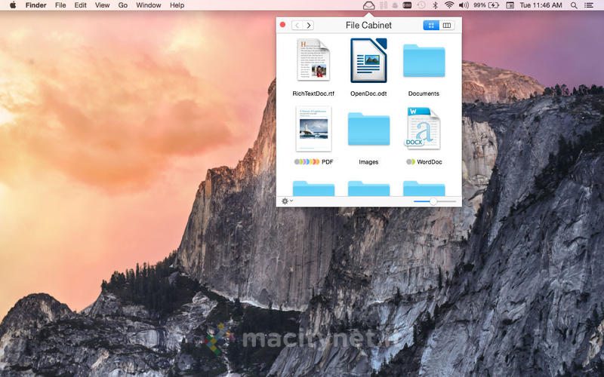Open the Help menu

(177, 5)
